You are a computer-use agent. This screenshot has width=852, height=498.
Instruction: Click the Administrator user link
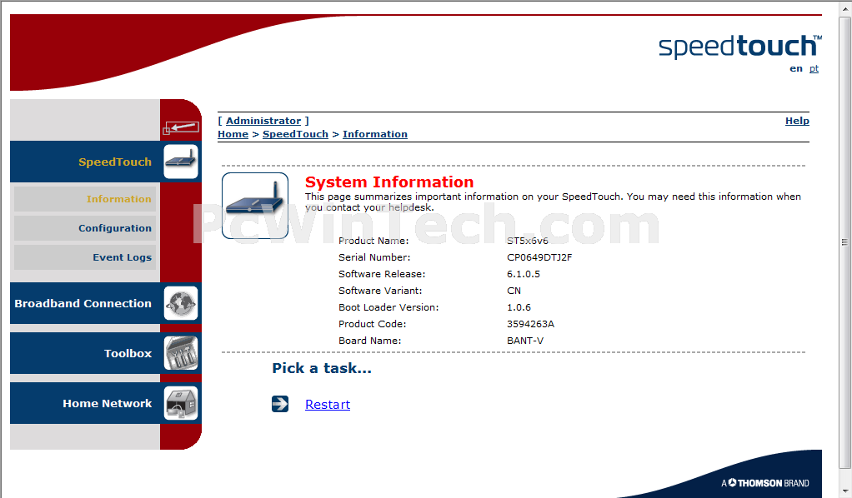point(263,121)
